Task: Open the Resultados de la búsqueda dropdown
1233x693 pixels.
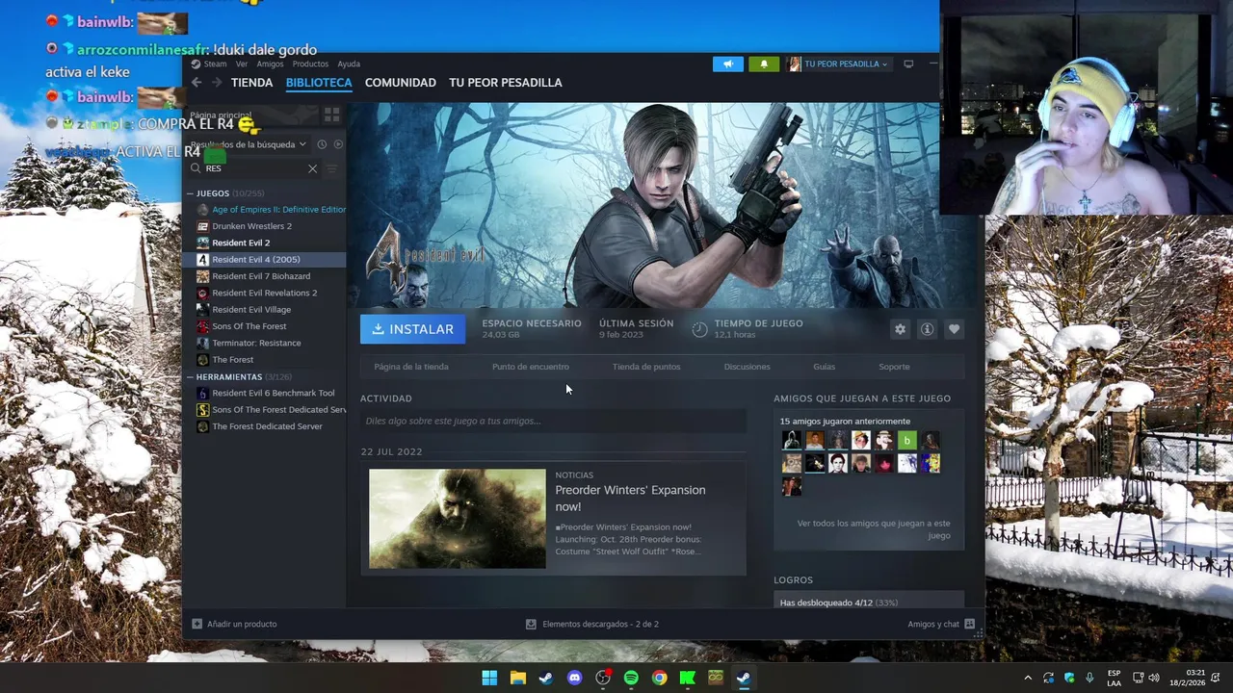Action: [x=249, y=144]
